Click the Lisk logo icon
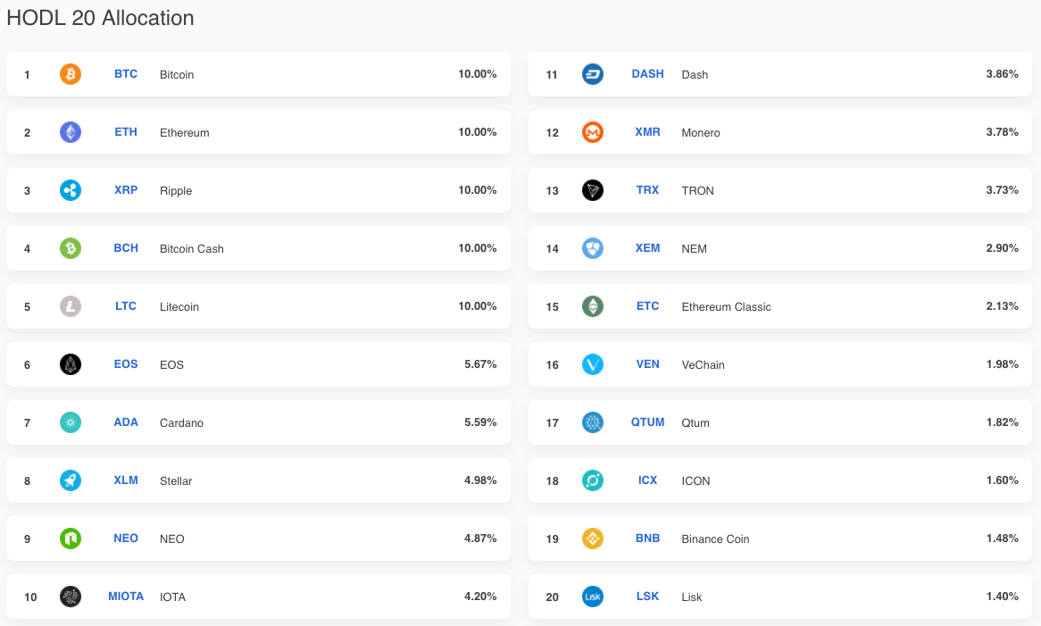The height and width of the screenshot is (626, 1041). [593, 597]
